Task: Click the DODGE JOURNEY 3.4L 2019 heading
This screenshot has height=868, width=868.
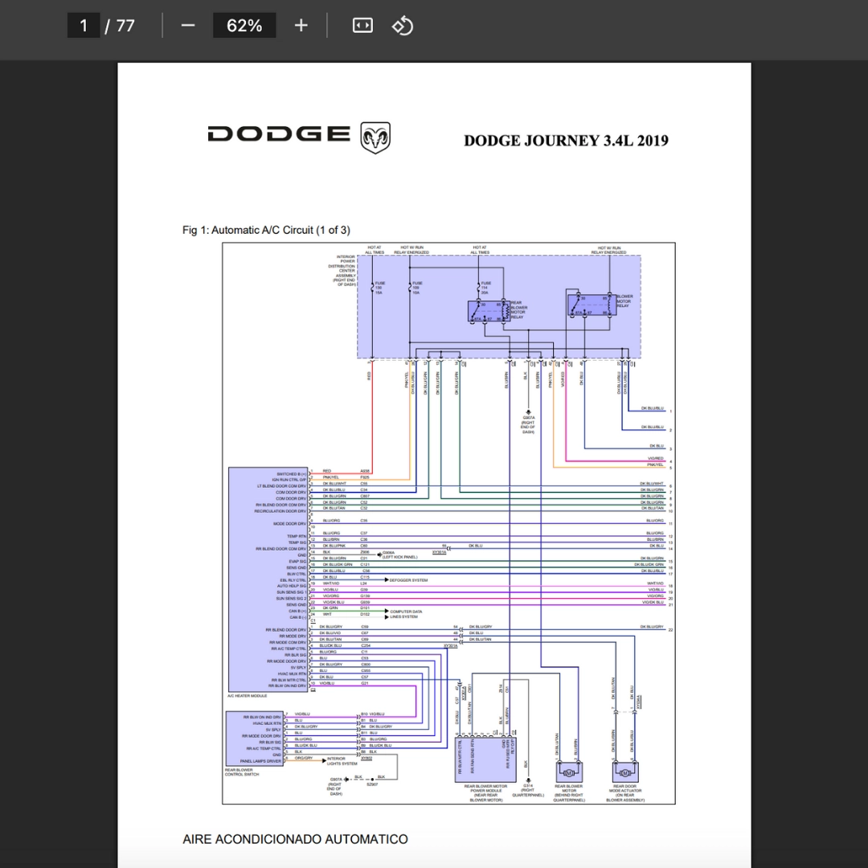Action: coord(566,141)
